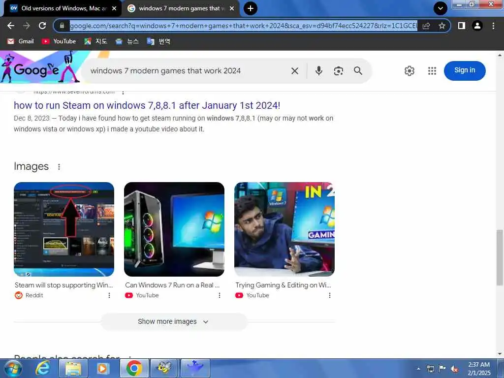
Task: Open Steam will stop supporting Win caption
Action: 63,285
